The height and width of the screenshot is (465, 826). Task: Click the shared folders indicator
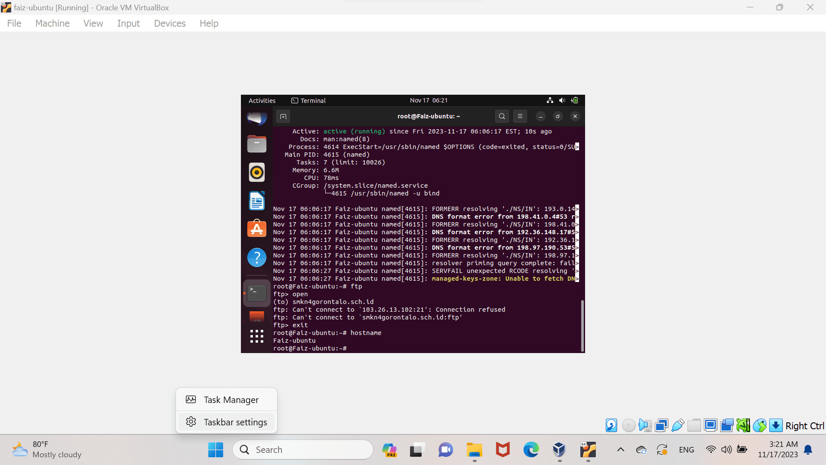(694, 425)
